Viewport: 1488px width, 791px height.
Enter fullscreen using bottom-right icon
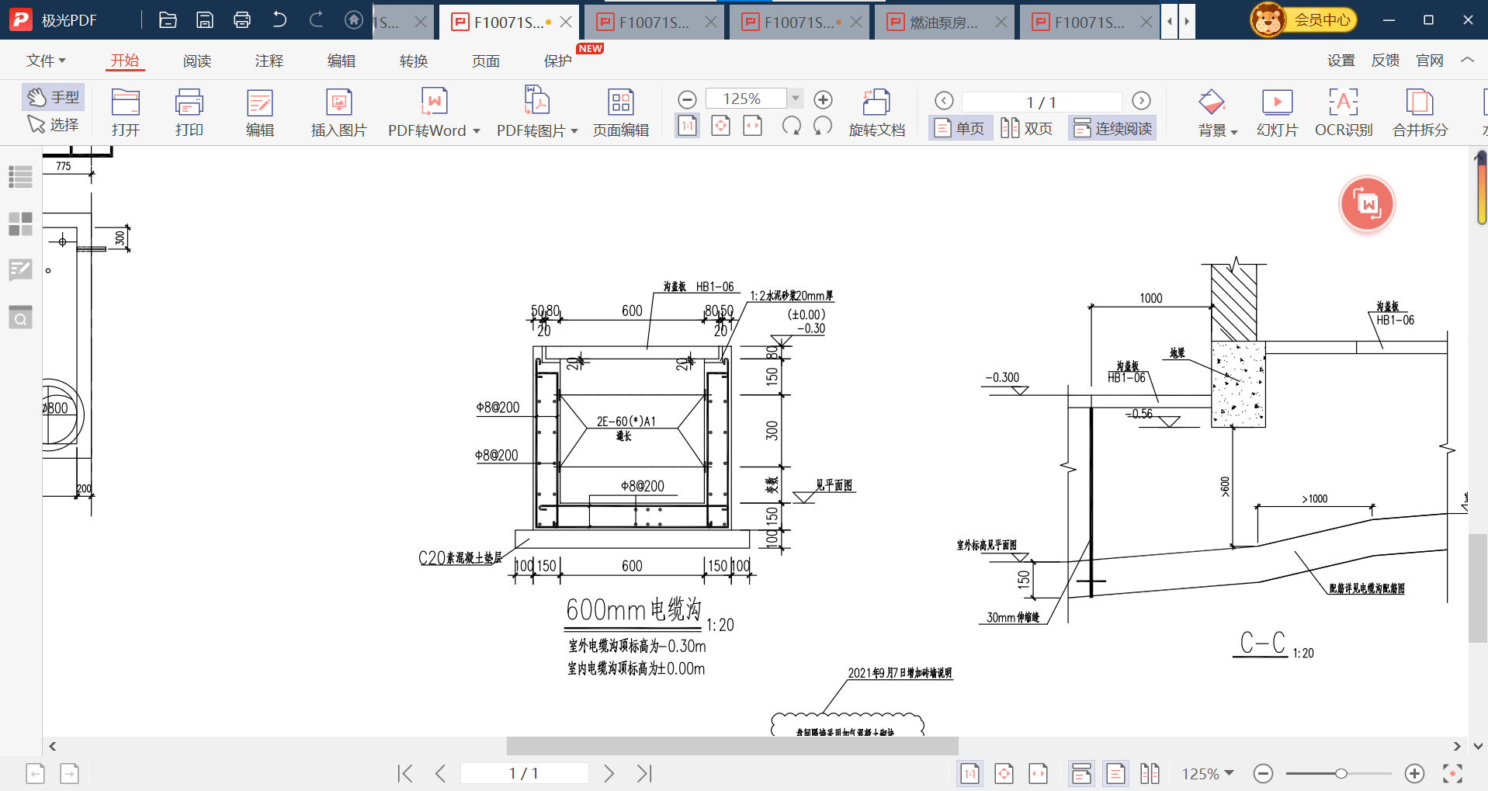pyautogui.click(x=1452, y=773)
